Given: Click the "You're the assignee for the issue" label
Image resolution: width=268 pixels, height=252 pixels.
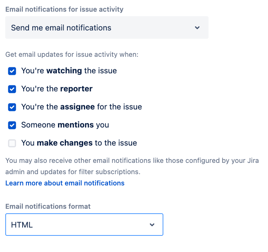Looking at the screenshot, I should pyautogui.click(x=81, y=107).
